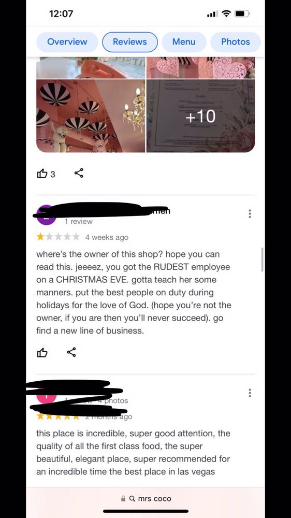
Task: Open options menu for the one-star review
Action: 250,214
